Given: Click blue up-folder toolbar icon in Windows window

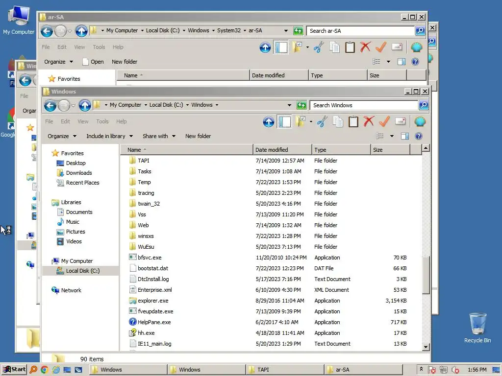Looking at the screenshot, I should click(x=269, y=121).
